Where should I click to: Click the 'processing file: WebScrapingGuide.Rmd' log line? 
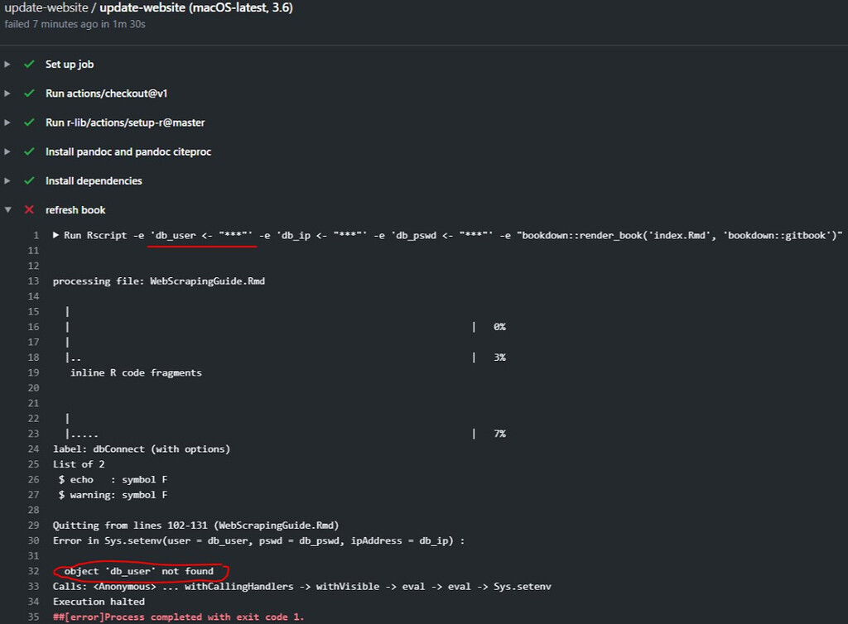point(159,281)
